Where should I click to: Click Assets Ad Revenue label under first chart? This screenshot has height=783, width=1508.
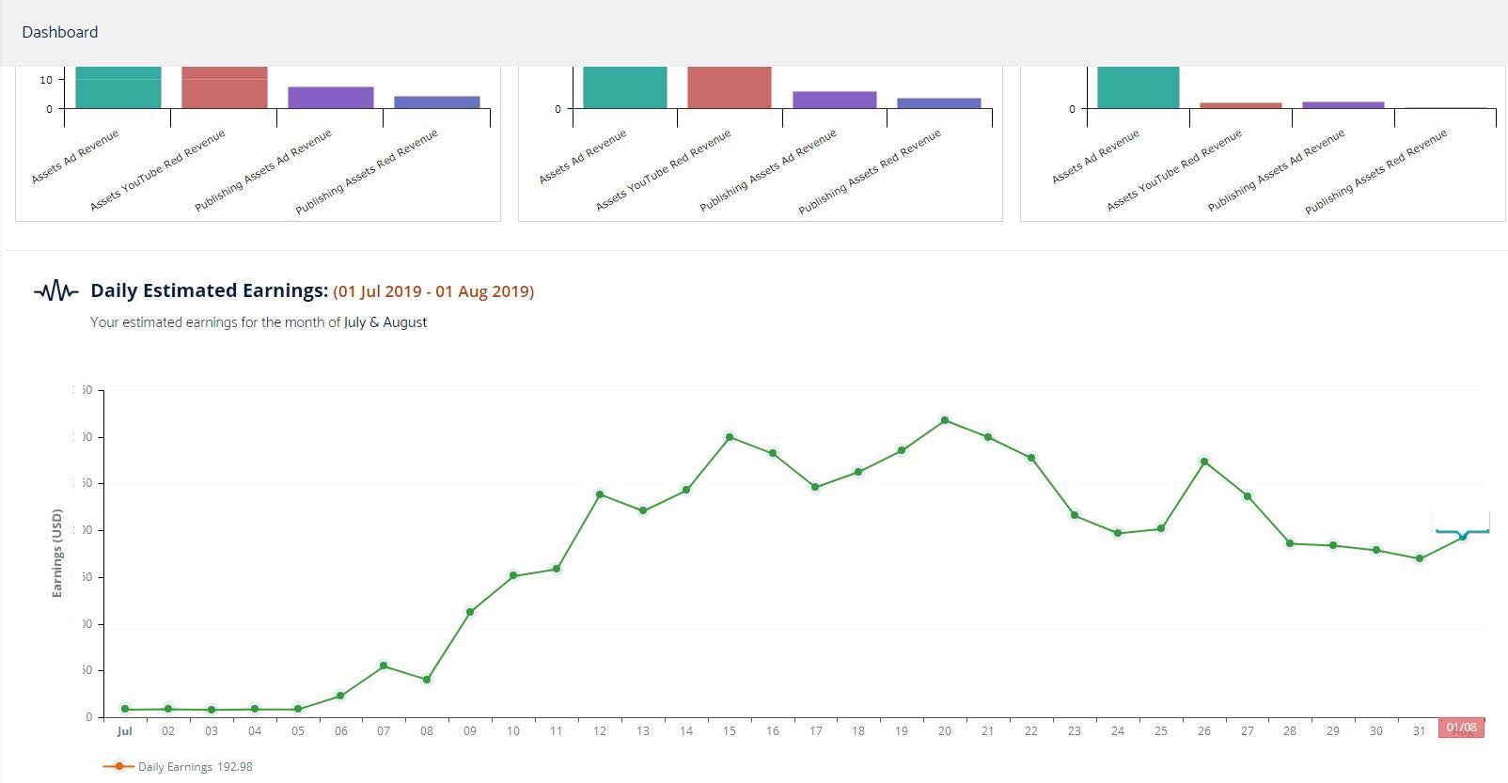pyautogui.click(x=75, y=157)
